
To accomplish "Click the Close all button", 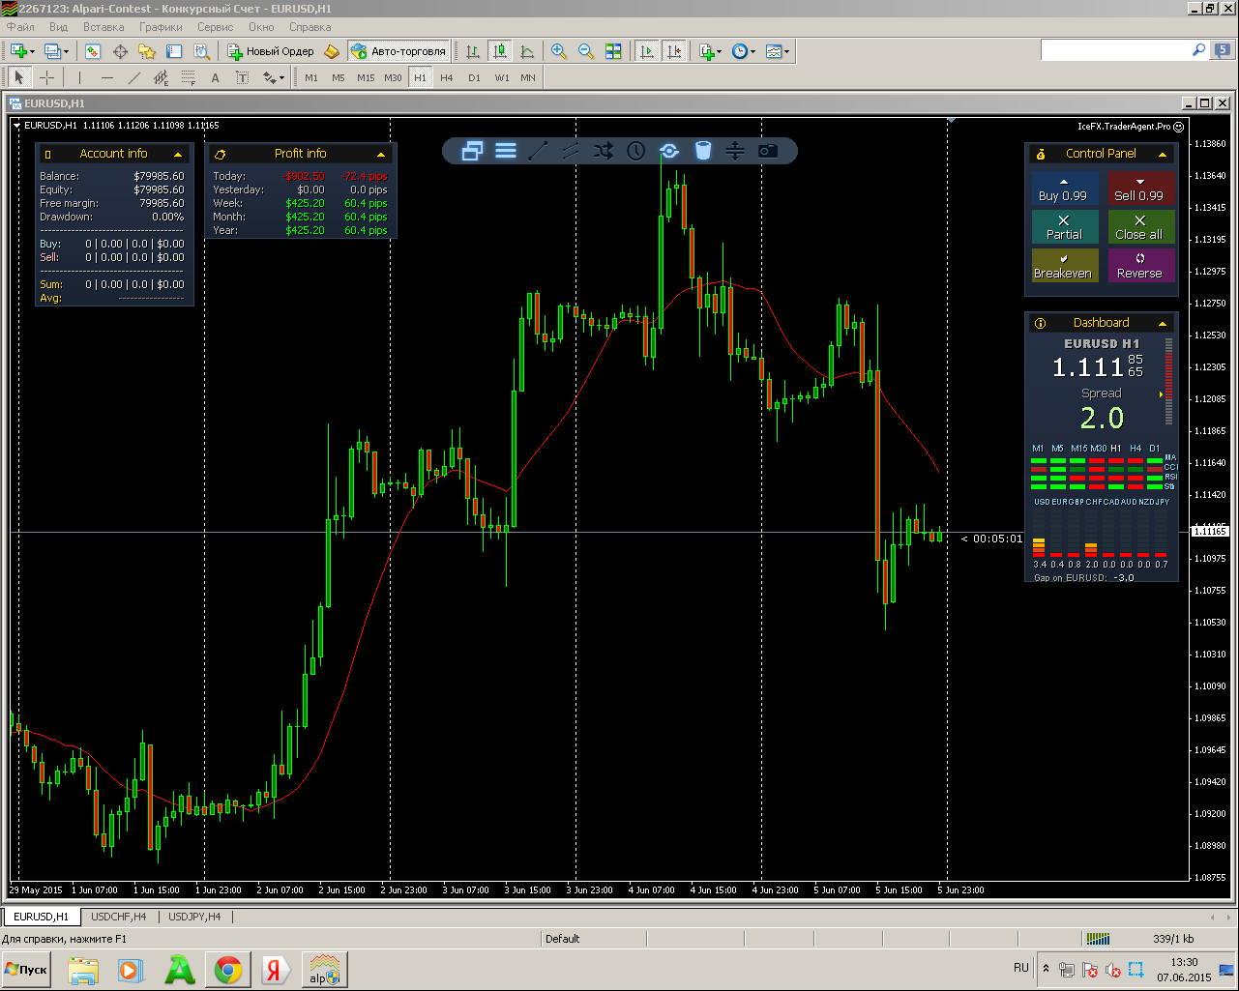I will [1140, 227].
